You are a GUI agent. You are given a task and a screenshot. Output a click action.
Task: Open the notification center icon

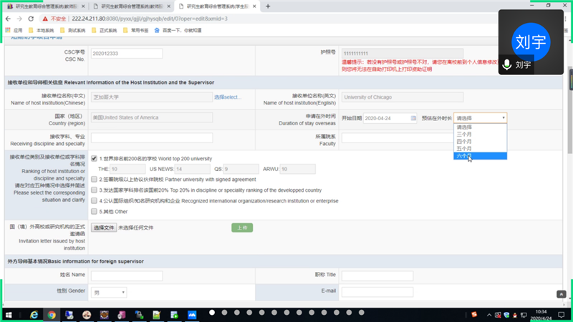(x=562, y=315)
